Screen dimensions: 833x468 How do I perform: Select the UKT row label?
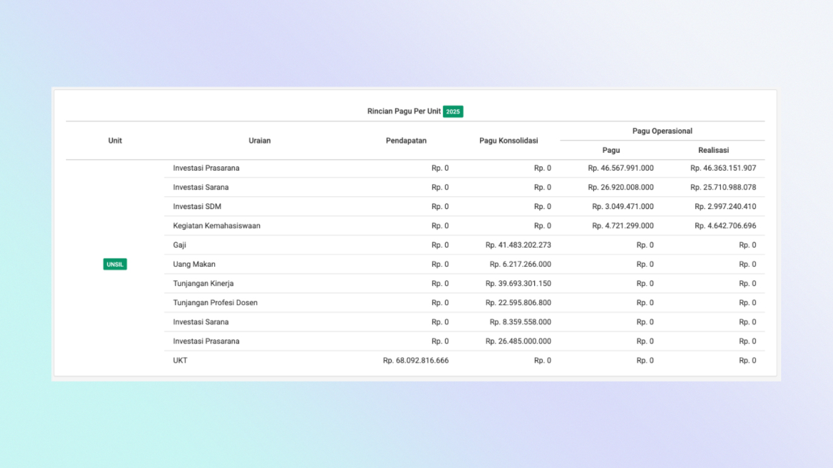point(181,361)
